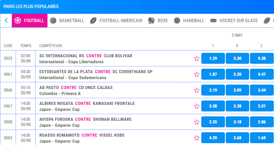Pick draw odds 3.20 for Estudiantes match
The image size is (274, 145).
[x=237, y=74]
